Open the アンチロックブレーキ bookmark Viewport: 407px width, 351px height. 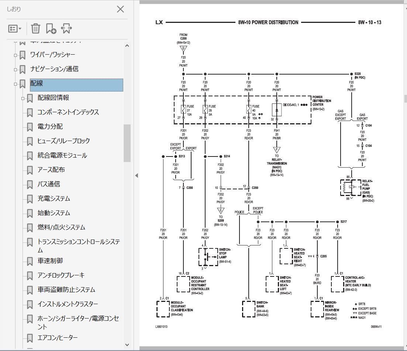(x=61, y=275)
